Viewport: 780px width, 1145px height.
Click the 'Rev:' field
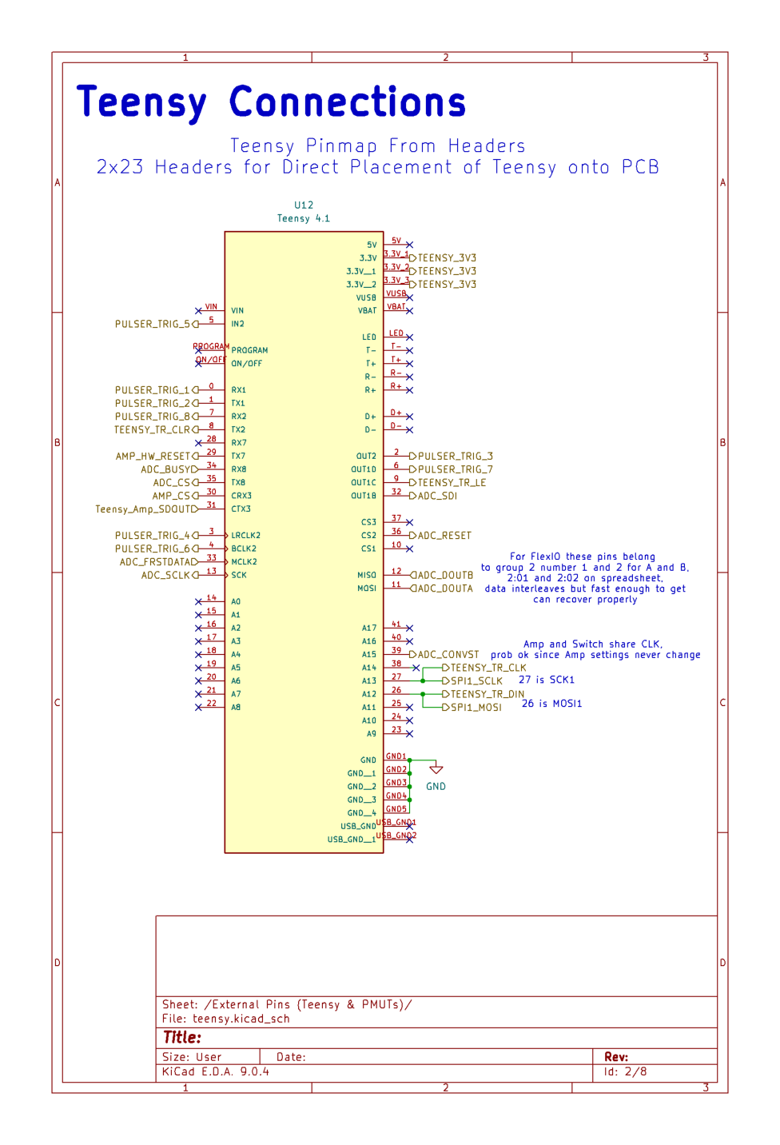(x=616, y=1057)
